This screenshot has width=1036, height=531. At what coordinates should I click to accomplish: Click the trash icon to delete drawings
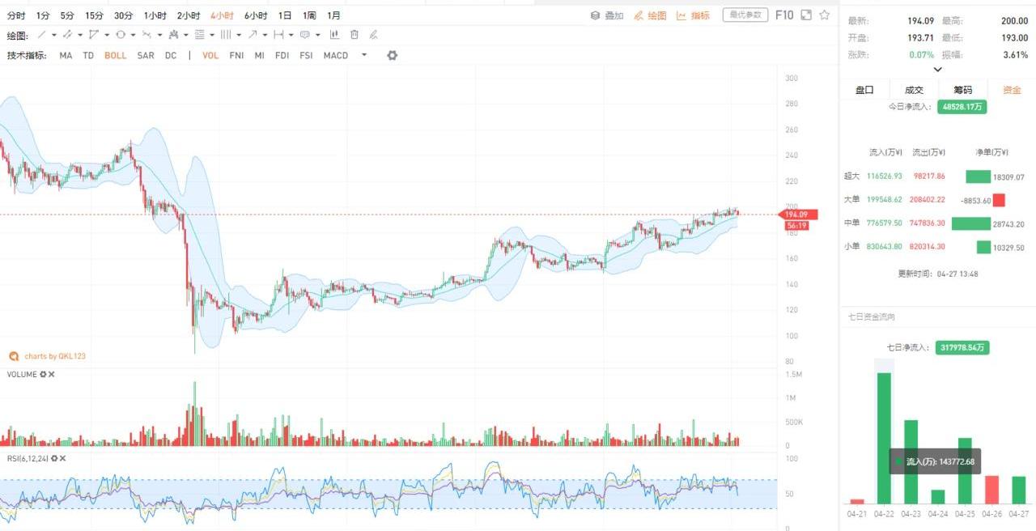(355, 35)
